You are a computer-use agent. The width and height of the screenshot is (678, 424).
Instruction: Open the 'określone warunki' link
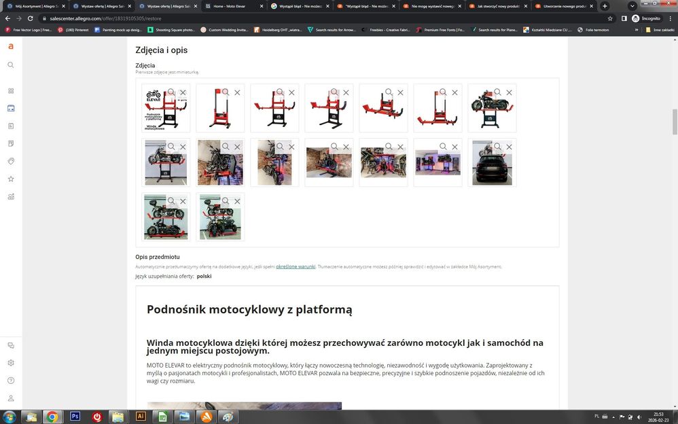pyautogui.click(x=296, y=266)
